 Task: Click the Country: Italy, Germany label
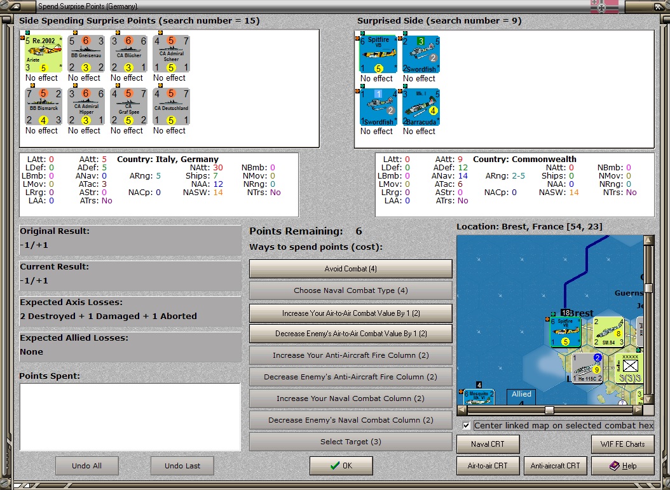(168, 160)
